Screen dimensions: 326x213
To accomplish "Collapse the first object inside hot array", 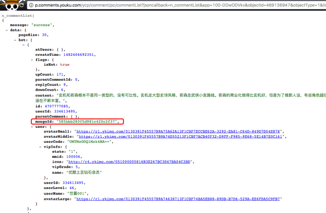I will coord(23,44).
